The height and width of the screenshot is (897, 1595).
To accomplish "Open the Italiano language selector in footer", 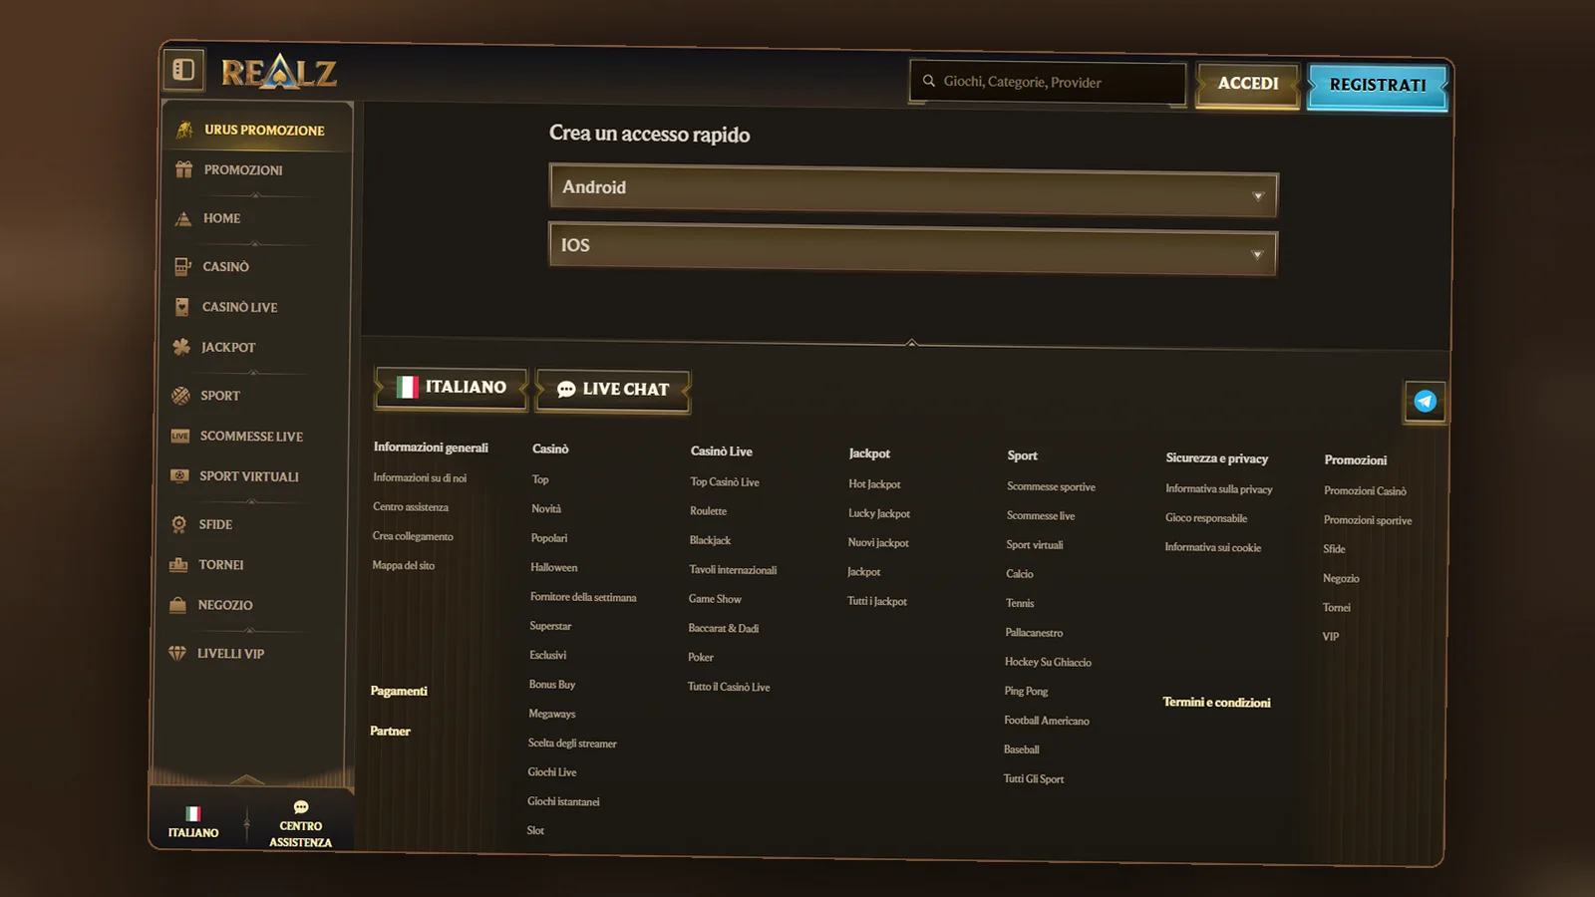I will 451,387.
